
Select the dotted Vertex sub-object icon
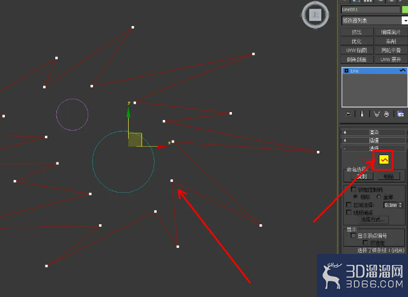point(364,160)
